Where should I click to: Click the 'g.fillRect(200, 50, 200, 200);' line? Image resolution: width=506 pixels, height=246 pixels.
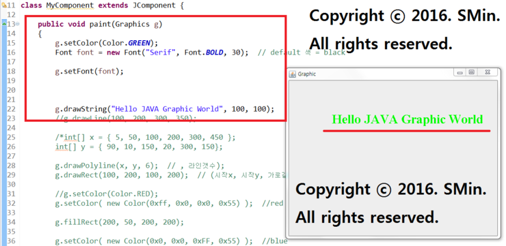120,222
